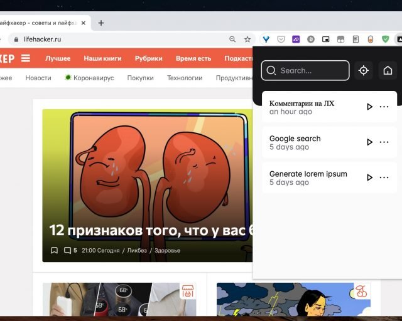
Task: Open the storm cloud article thumbnail
Action: (x=293, y=299)
